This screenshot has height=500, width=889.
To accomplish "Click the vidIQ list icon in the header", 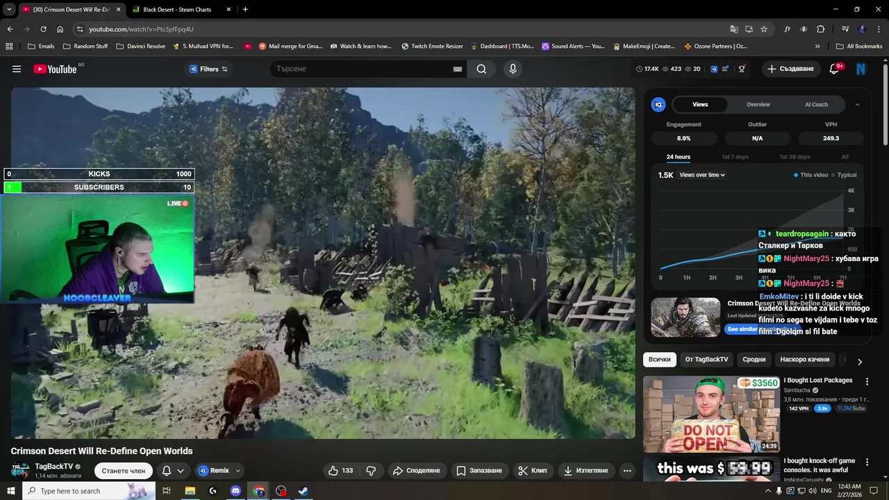I will pyautogui.click(x=725, y=69).
